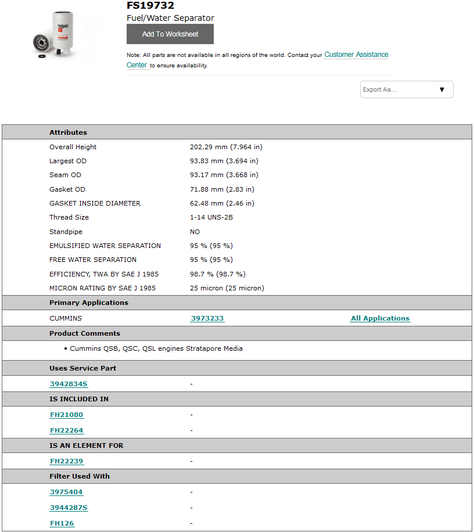This screenshot has width=474, height=532.
Task: Open the FH22239 element link
Action: (x=67, y=461)
